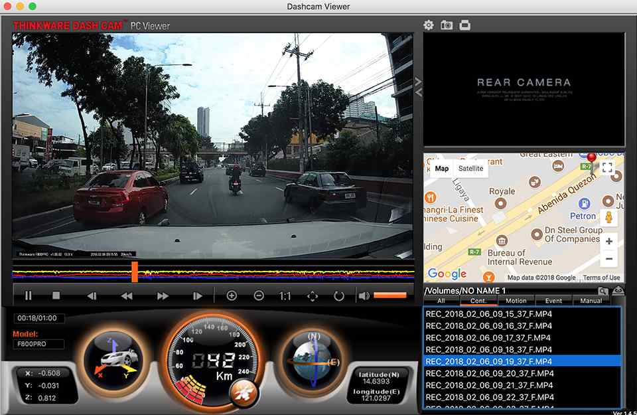The height and width of the screenshot is (415, 637).
Task: Zoom out the map with the minus button
Action: tap(608, 259)
